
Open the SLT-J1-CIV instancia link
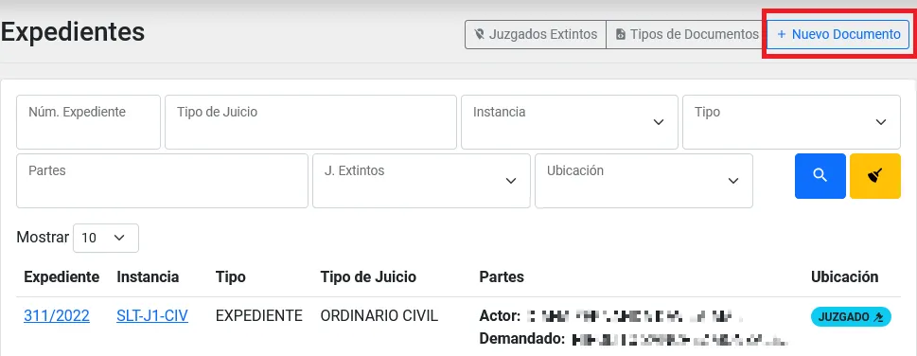tap(152, 316)
